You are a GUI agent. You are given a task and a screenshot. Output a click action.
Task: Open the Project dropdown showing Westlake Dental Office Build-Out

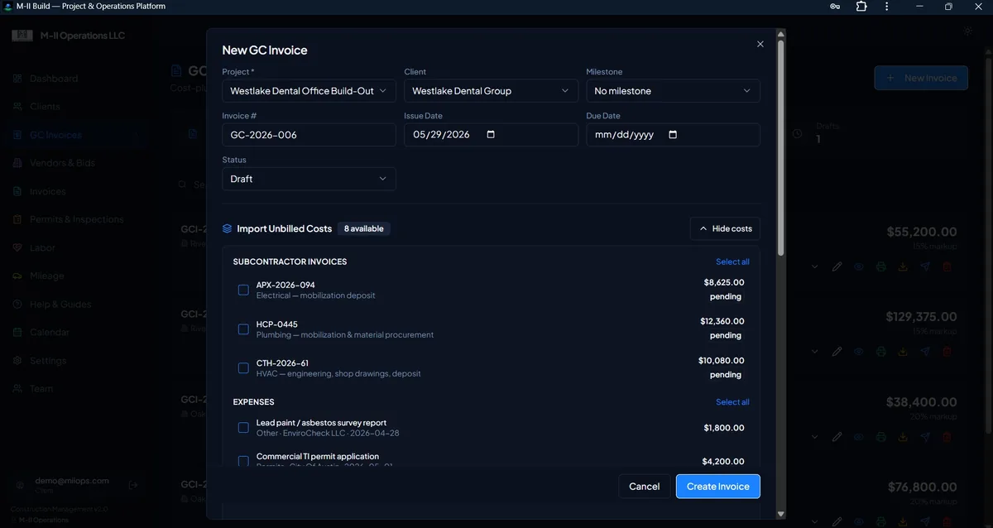click(309, 91)
